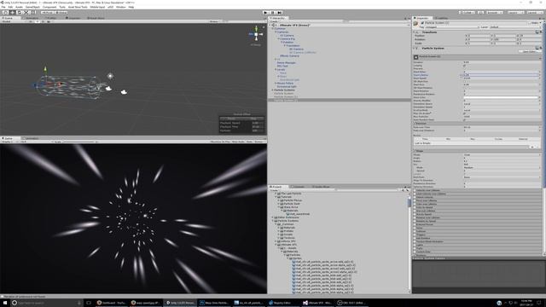
Task: Open Transform help reference icon
Action: (537, 32)
